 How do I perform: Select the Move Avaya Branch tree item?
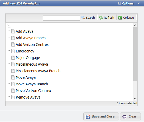32,84
